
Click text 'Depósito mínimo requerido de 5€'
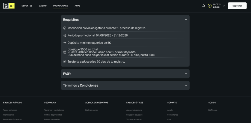[x=89, y=43]
